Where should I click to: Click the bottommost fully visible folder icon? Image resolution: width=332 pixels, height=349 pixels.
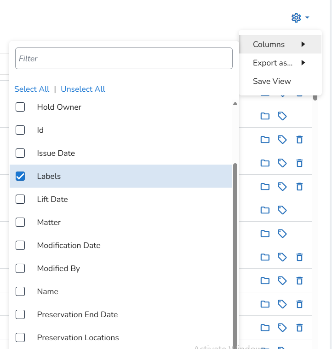(265, 328)
